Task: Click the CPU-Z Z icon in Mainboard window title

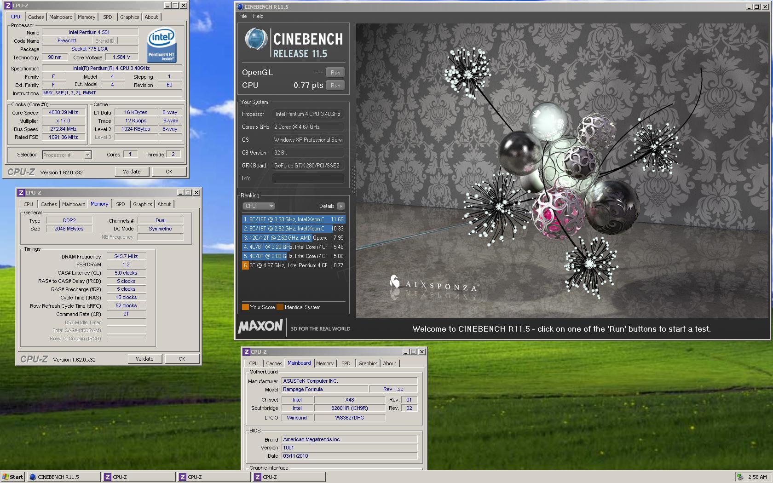Action: (x=246, y=352)
